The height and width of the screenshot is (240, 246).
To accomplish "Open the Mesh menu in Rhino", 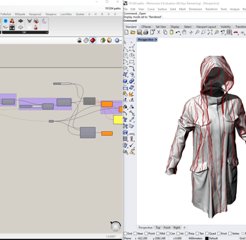I will click(182, 9).
